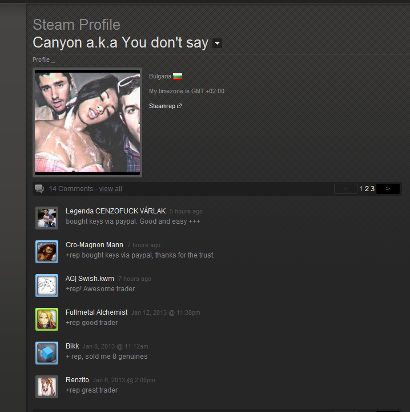Open the Fullmetal Alchemist username link
This screenshot has height=412, width=410.
coord(97,312)
